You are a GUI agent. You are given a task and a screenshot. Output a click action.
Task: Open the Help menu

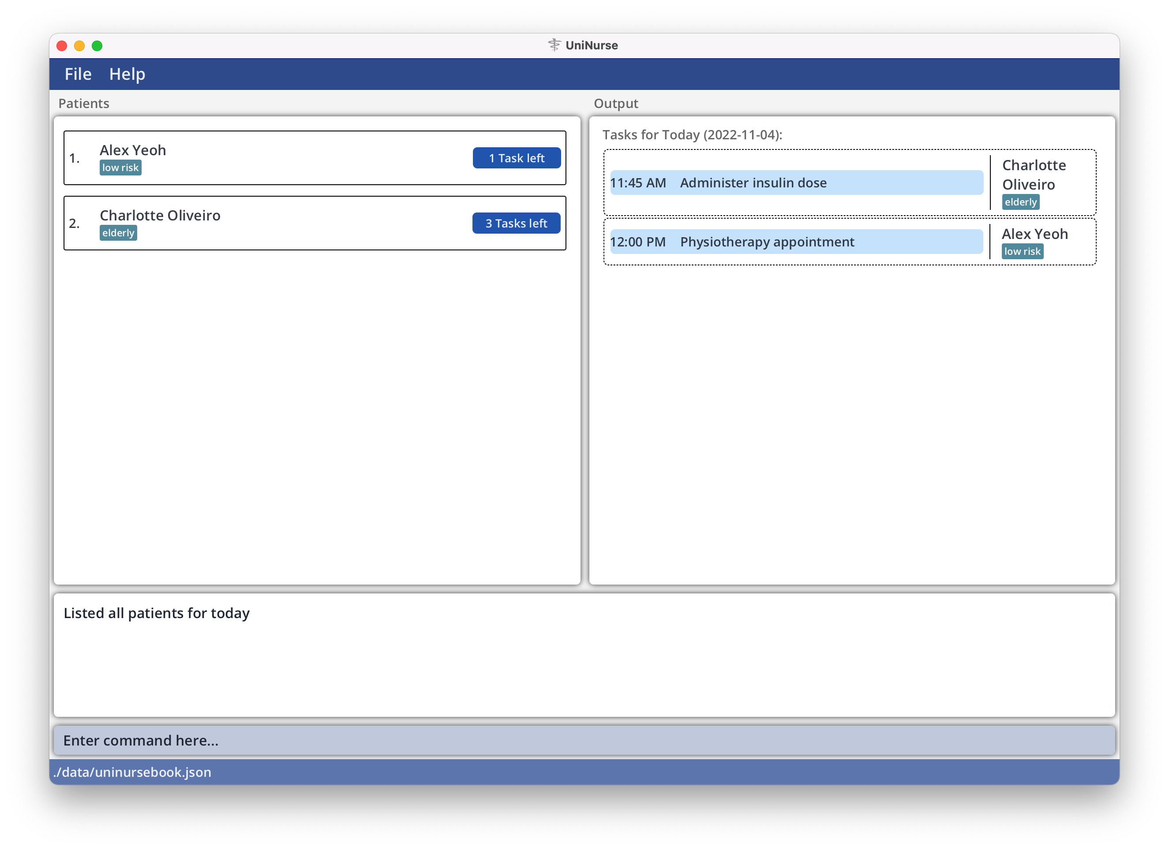(x=127, y=74)
